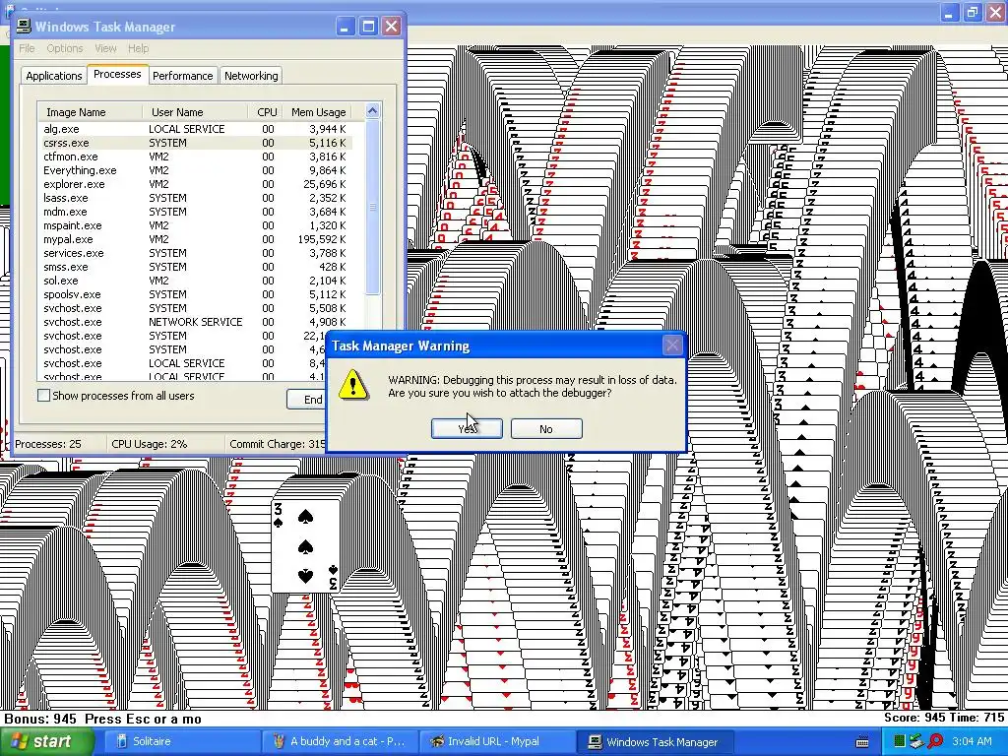Select the ctfmon.exe process

coord(195,157)
